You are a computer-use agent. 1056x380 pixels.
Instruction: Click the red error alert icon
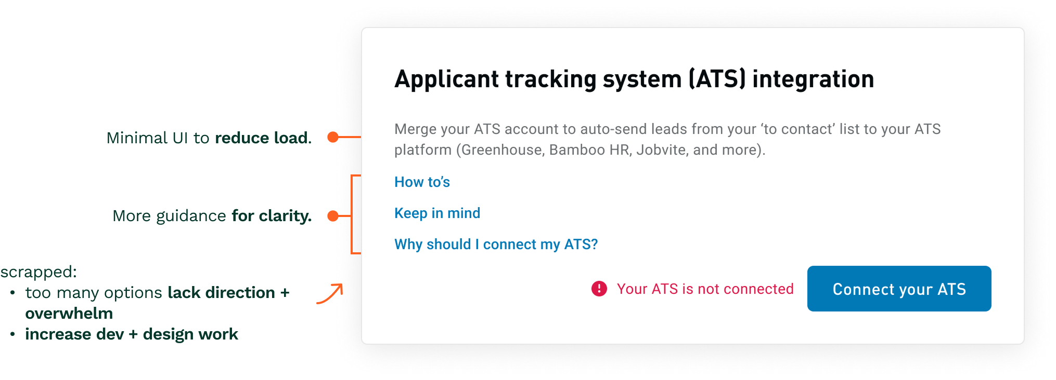pos(599,289)
